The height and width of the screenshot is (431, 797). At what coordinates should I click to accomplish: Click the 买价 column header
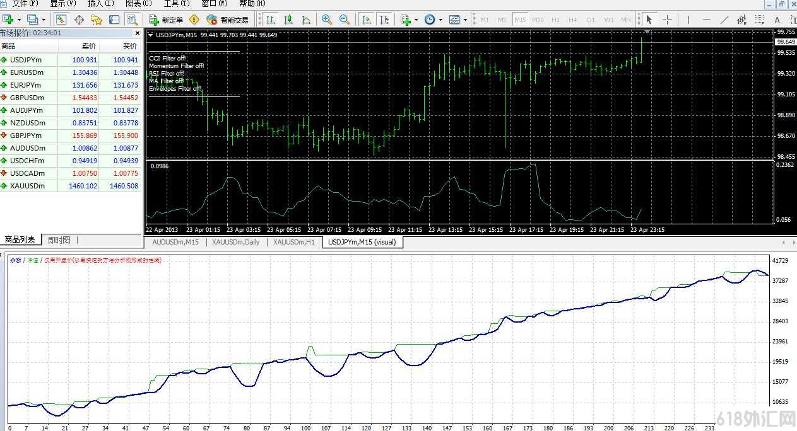(x=120, y=46)
